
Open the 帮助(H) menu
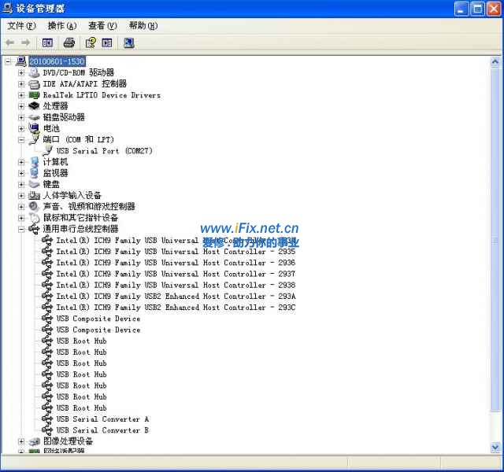143,26
